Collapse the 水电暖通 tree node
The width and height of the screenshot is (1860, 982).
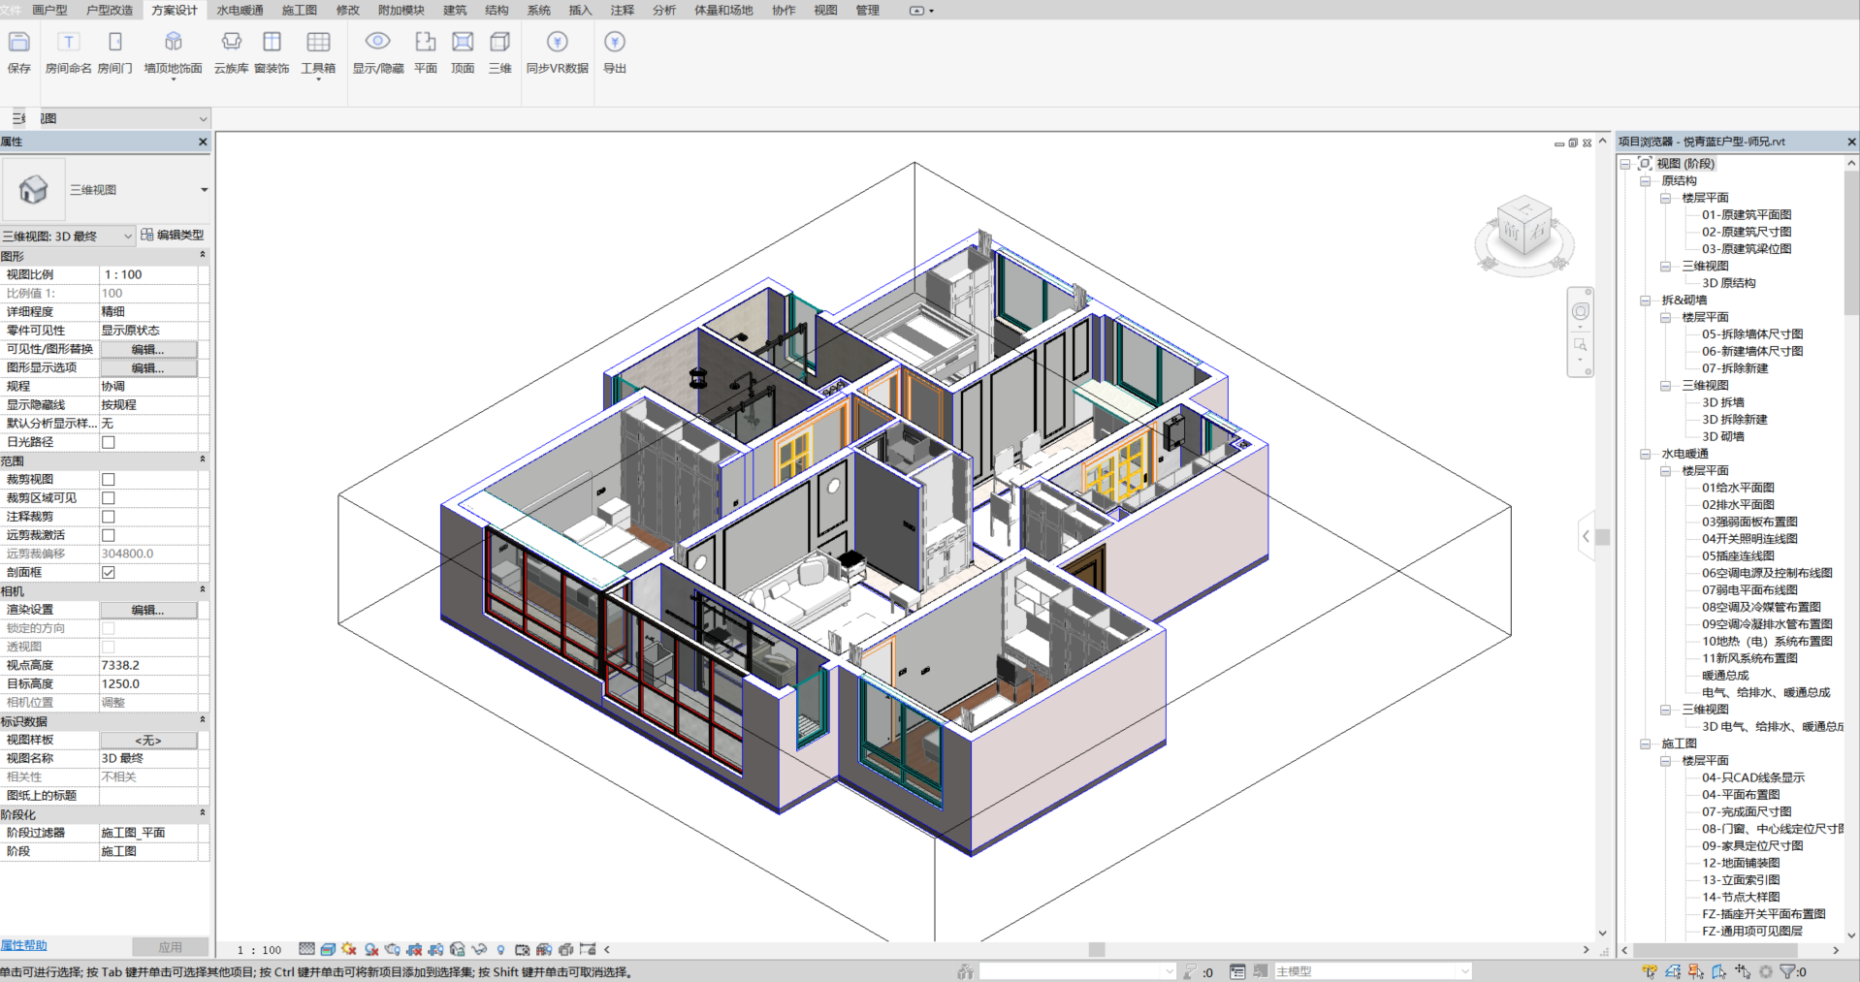(1646, 454)
